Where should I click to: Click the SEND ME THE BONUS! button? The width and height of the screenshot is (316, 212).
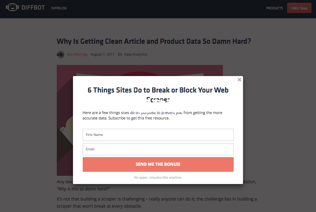tap(158, 164)
